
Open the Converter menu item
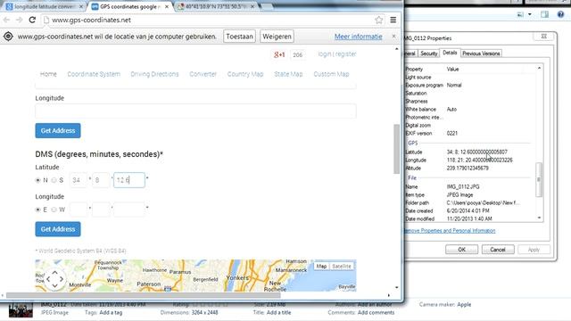click(203, 74)
